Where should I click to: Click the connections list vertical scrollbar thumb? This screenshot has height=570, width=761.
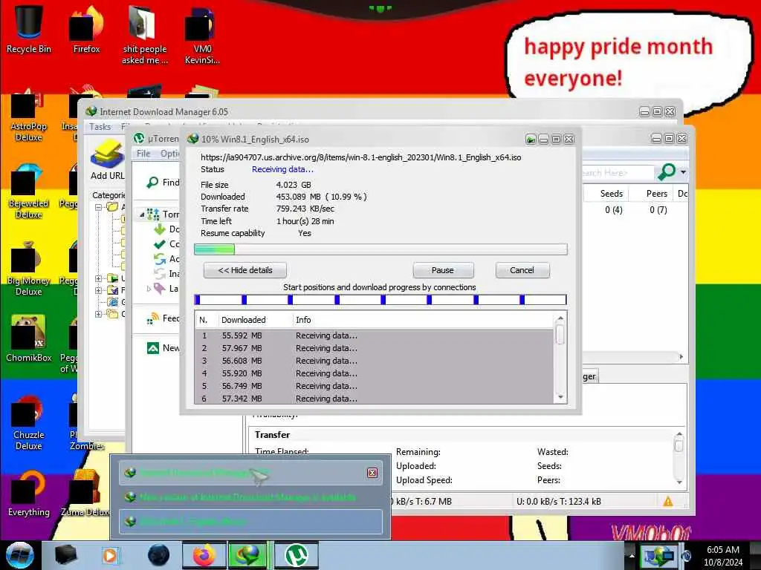point(560,335)
